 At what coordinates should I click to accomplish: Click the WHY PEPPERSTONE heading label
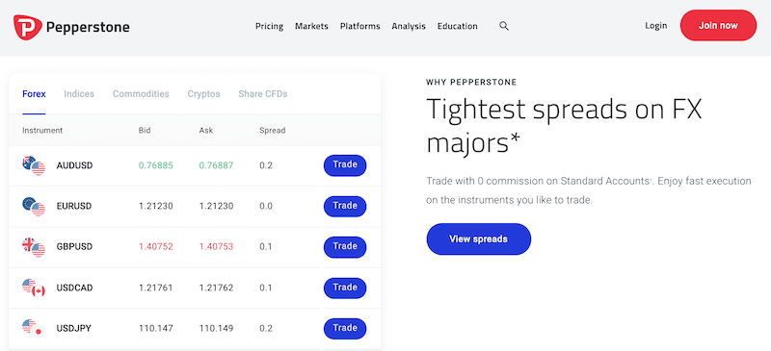point(471,83)
